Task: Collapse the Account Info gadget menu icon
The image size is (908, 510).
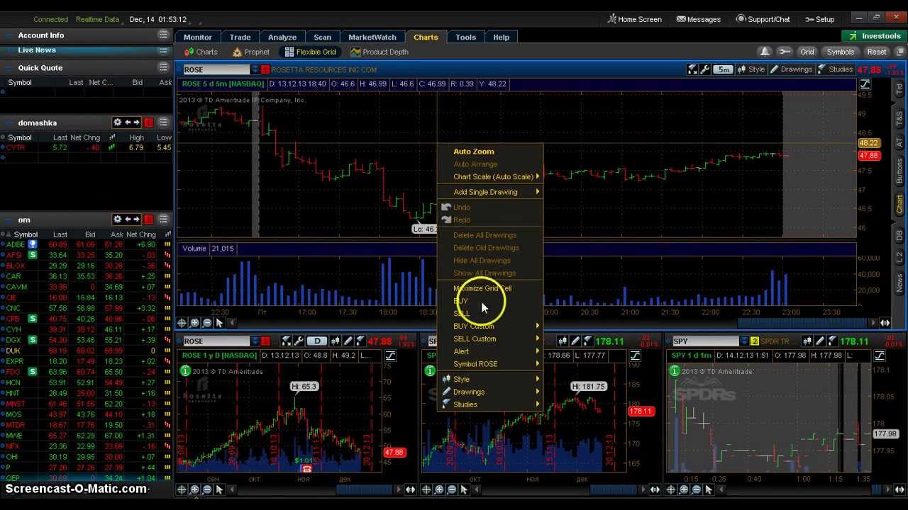Action: (163, 35)
